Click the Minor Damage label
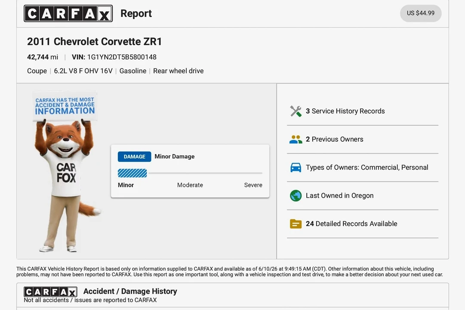The image size is (465, 310). (174, 156)
